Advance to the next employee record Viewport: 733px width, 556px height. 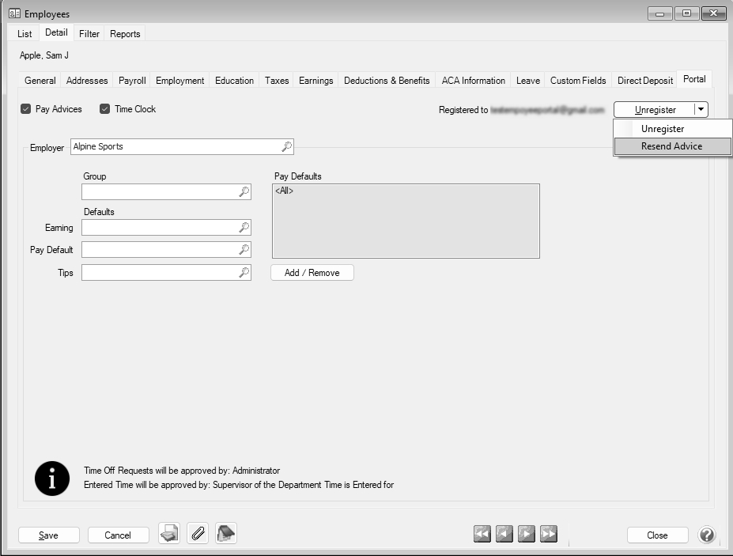[x=526, y=535]
